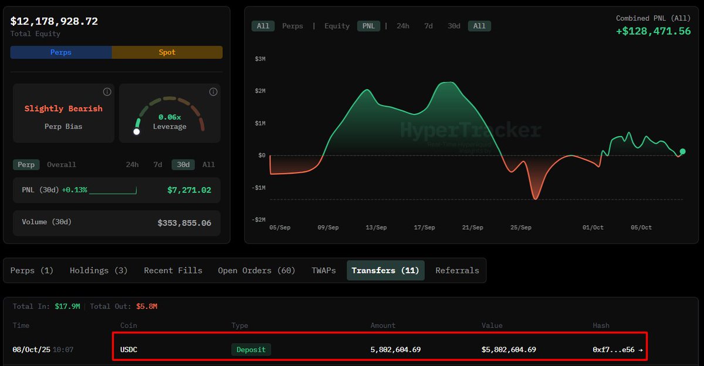Screen dimensions: 704x366
Task: Click the Deposit type badge
Action: [251, 350]
